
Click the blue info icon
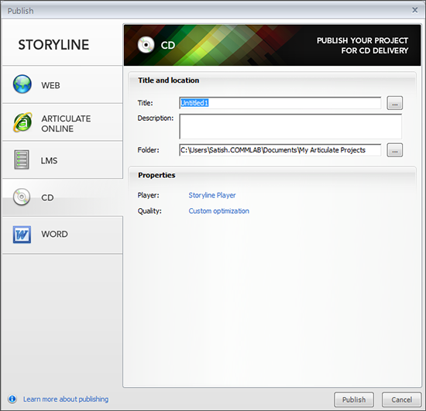tap(12, 399)
